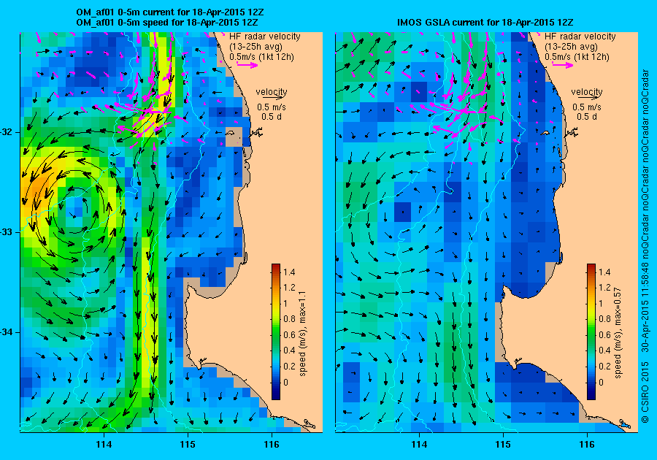Click the 'OM_af01 0-5m current' title line

[169, 12]
